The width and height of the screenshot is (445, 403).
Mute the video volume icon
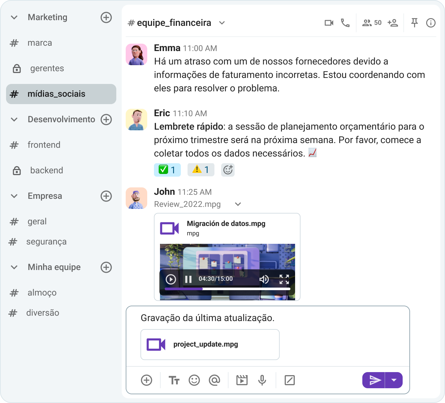tap(264, 279)
